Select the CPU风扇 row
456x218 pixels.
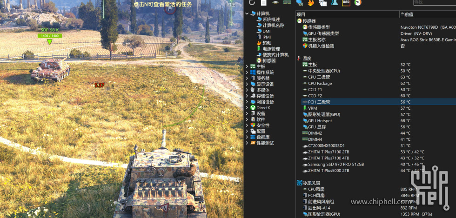[379, 189]
